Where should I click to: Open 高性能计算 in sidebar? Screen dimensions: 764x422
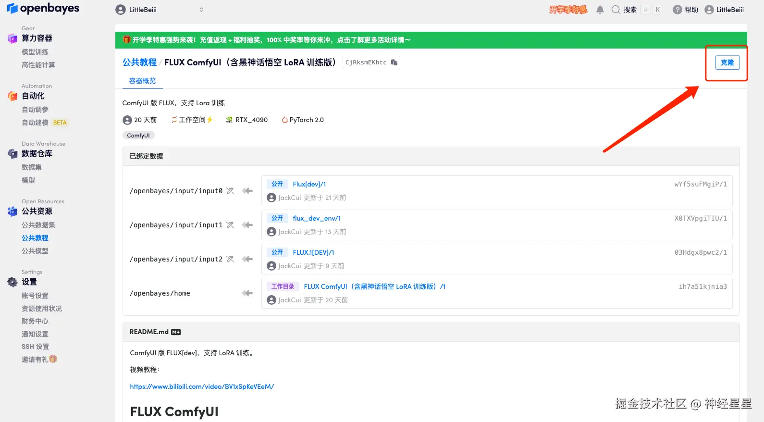click(38, 65)
